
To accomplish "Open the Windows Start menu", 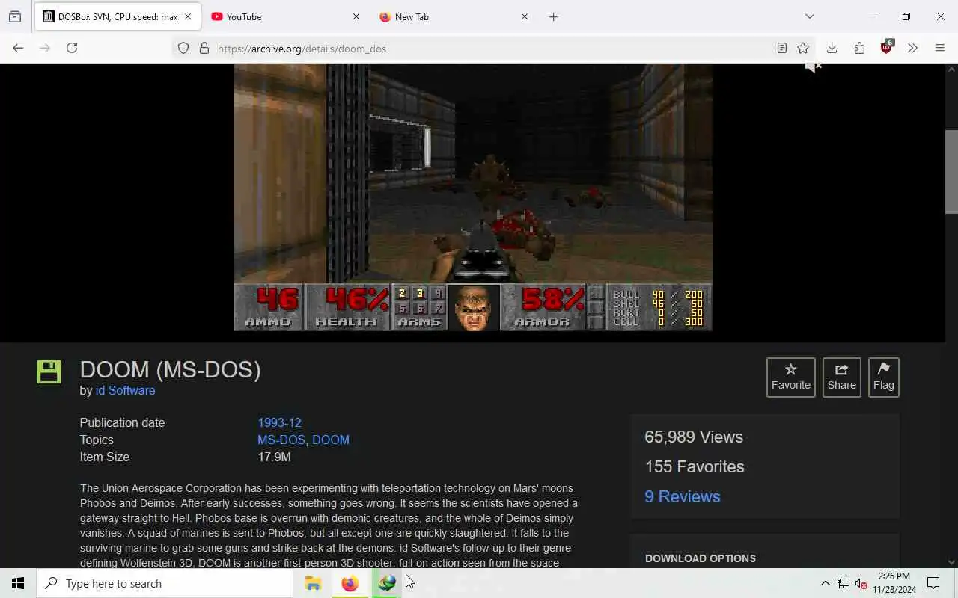I will tap(18, 583).
